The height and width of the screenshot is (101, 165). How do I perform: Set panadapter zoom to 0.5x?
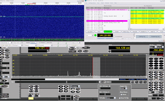(x=133, y=82)
